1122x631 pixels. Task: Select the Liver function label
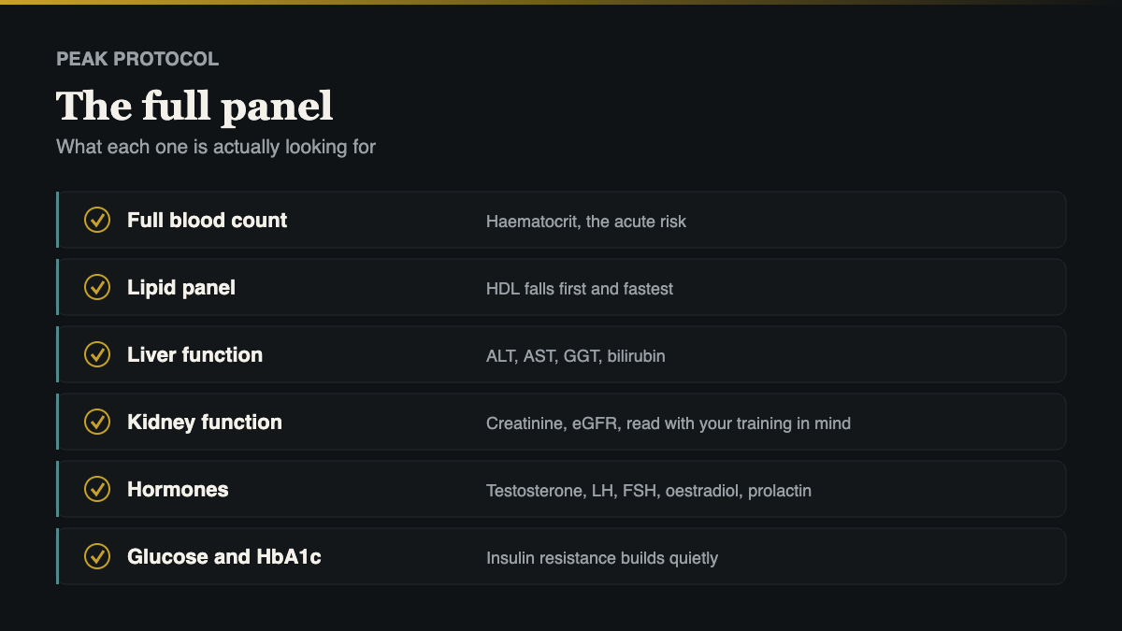tap(195, 355)
